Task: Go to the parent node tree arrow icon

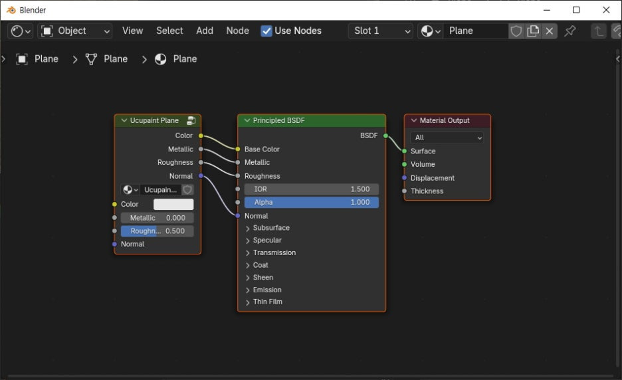Action: [x=599, y=31]
